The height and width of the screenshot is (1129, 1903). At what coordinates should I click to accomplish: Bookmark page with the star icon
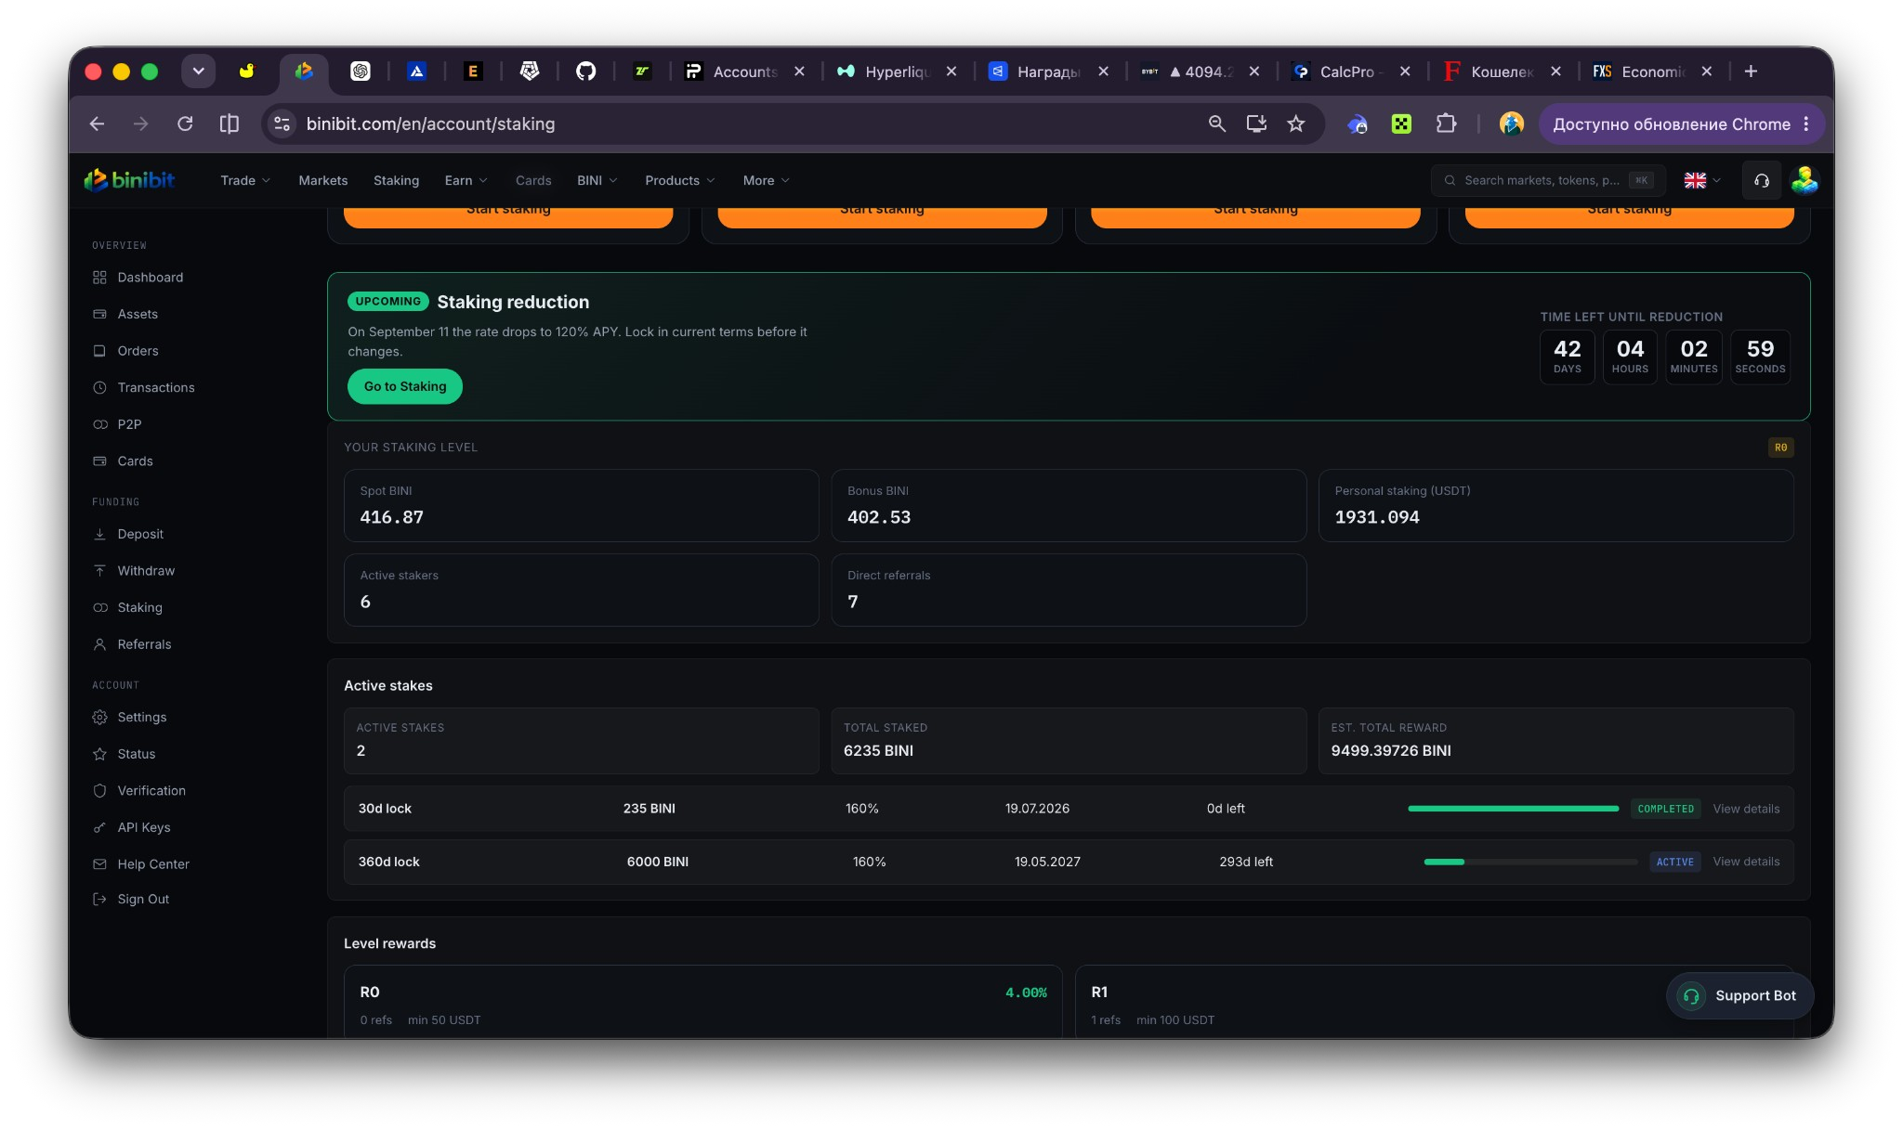click(1295, 123)
